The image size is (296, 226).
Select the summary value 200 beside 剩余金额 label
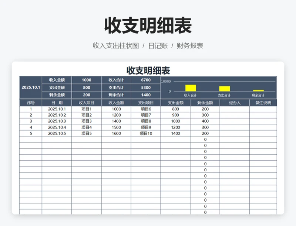point(87,95)
